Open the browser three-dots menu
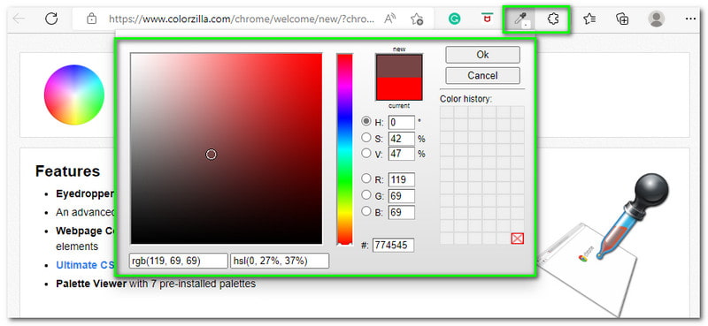Viewport: 708px width, 326px height. tap(690, 19)
